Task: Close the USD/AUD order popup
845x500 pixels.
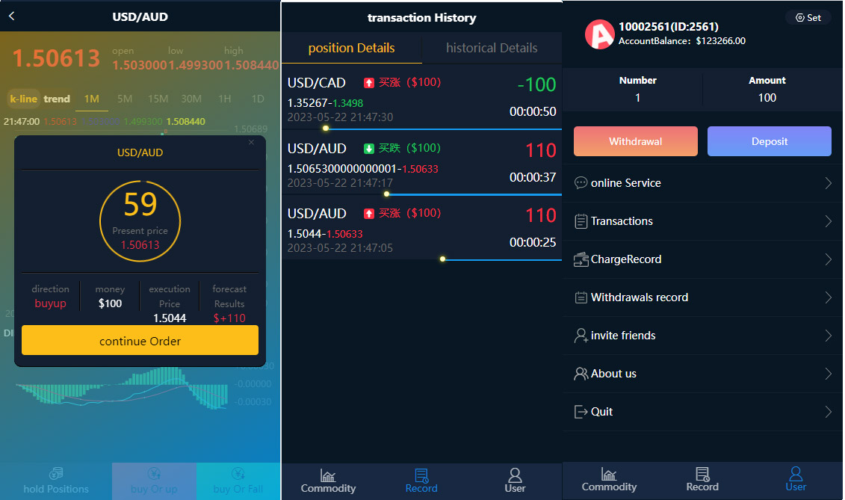Action: click(x=251, y=143)
